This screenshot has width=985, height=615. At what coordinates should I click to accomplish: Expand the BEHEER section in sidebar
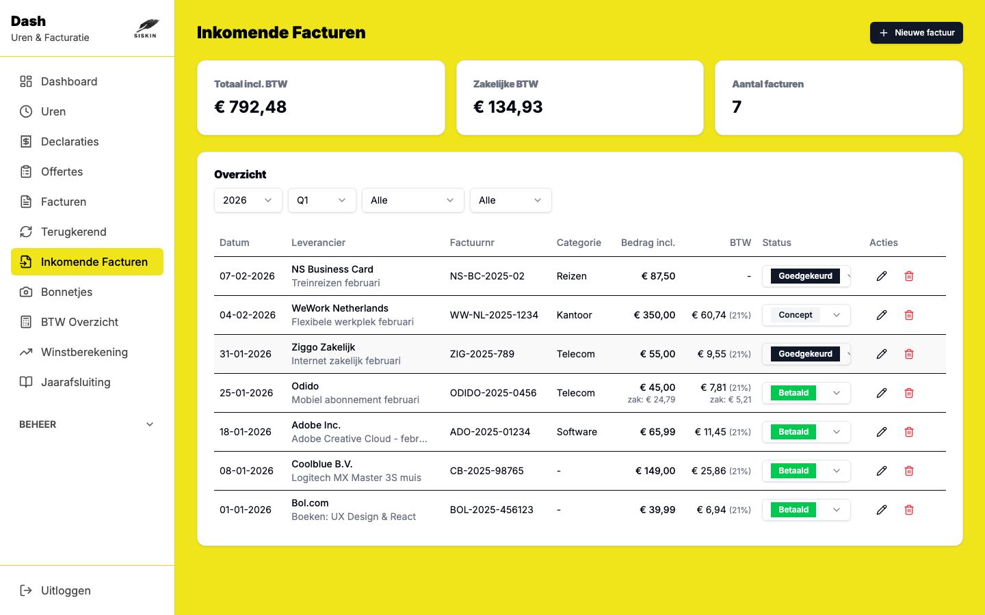pyautogui.click(x=87, y=424)
